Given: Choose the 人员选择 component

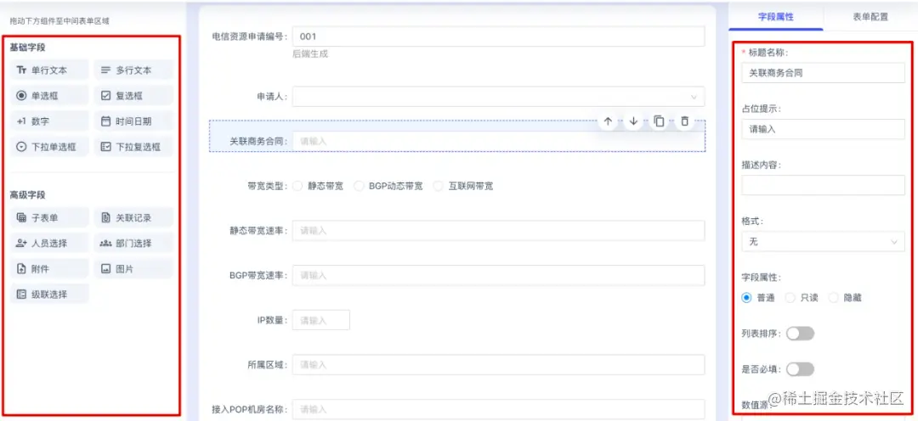Looking at the screenshot, I should pos(50,244).
